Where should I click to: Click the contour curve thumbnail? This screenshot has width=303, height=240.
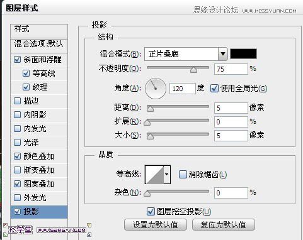[x=154, y=175]
